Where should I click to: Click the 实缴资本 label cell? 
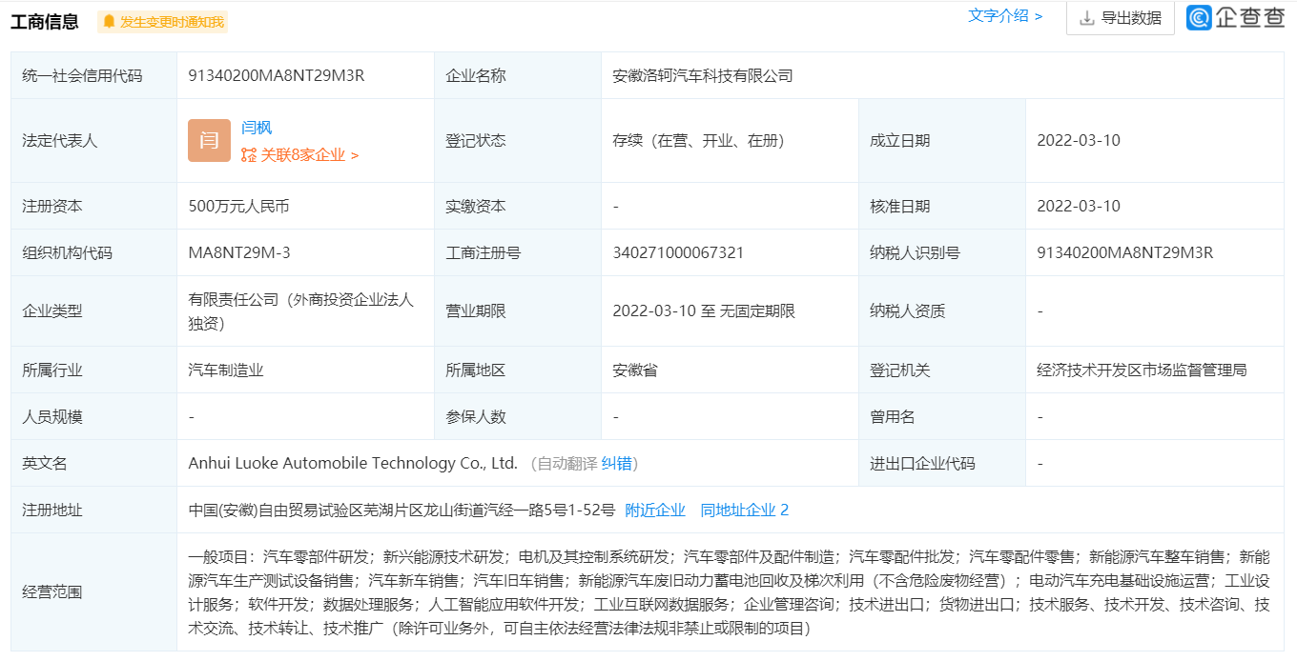point(517,207)
